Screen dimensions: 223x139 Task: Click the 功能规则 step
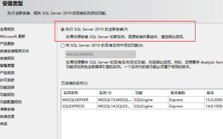click(x=7, y=95)
